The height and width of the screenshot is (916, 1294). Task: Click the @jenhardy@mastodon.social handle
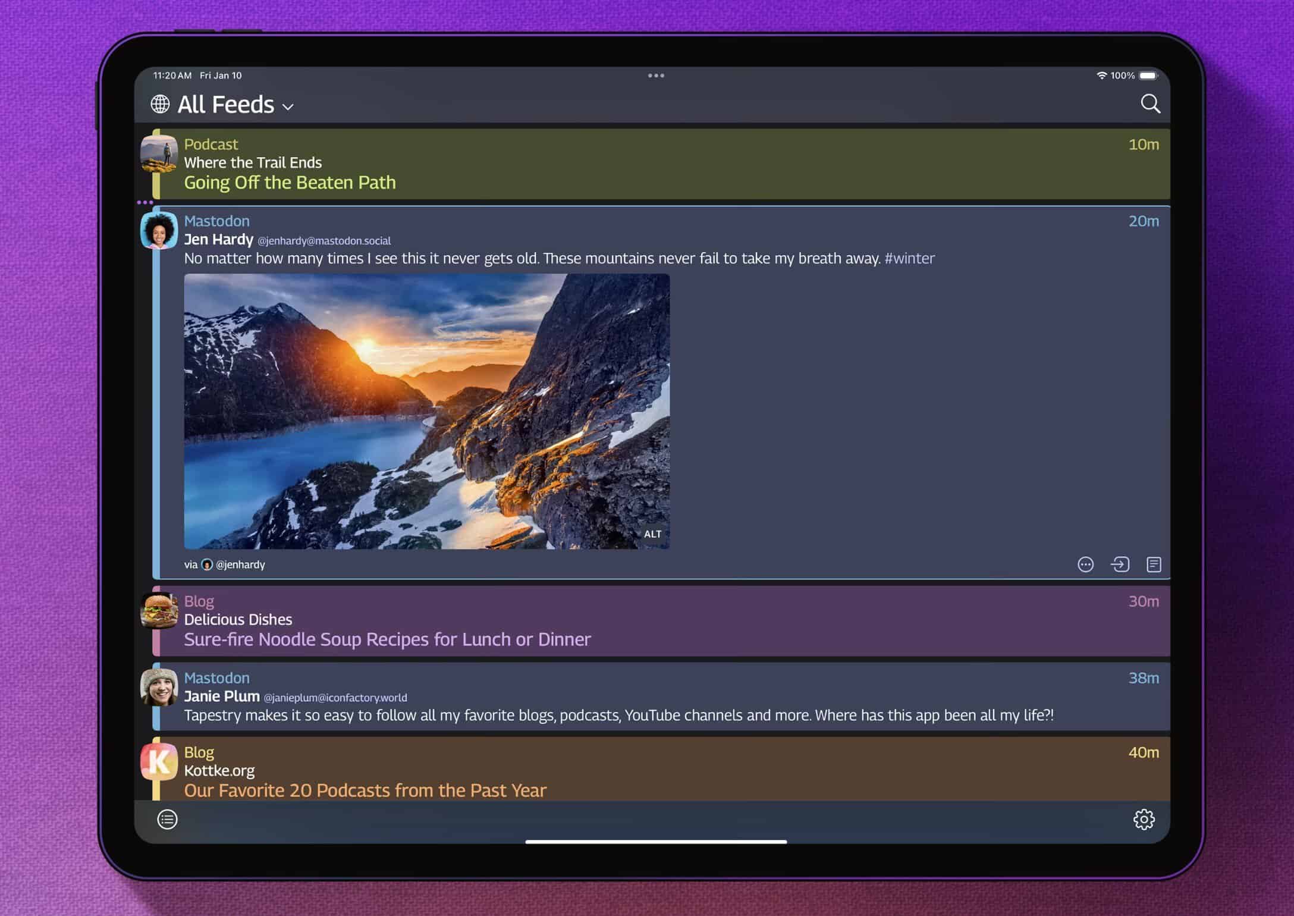point(324,241)
